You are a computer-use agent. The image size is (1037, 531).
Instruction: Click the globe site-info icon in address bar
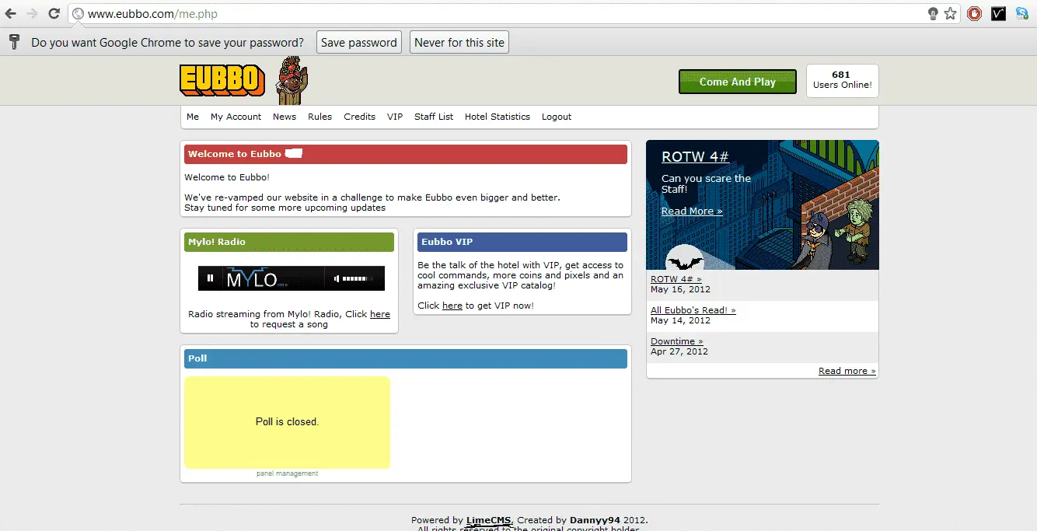(x=78, y=13)
